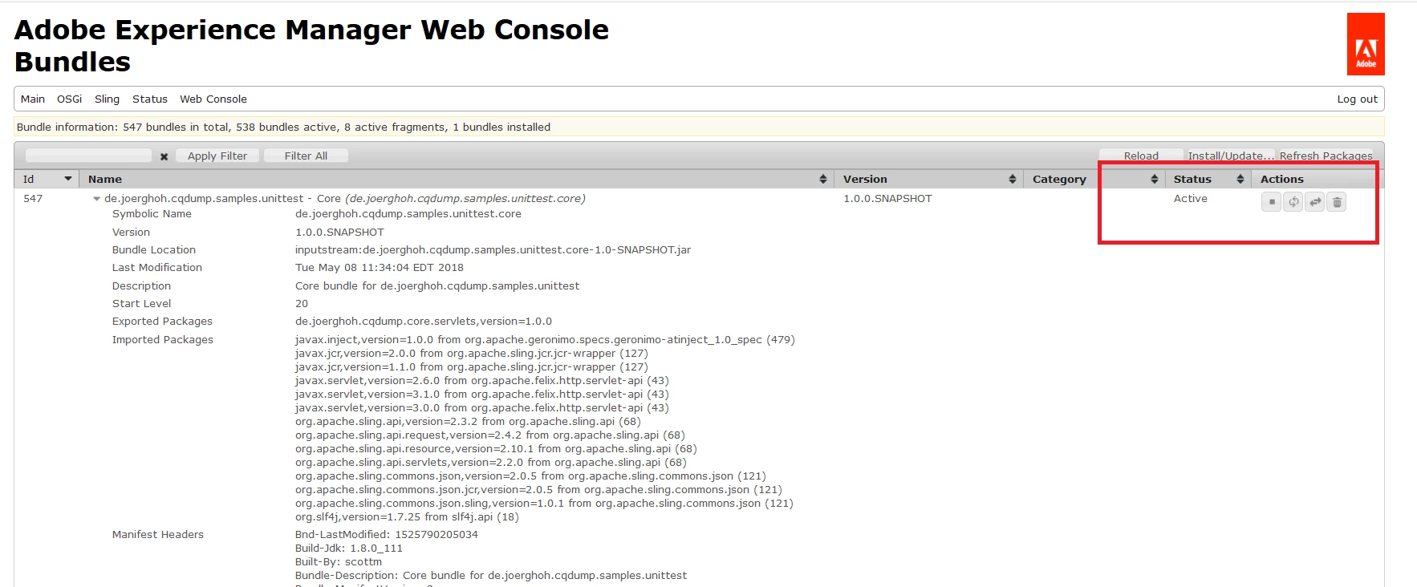Click the Category column header
Screen dimensions: 1417x587
click(1059, 179)
